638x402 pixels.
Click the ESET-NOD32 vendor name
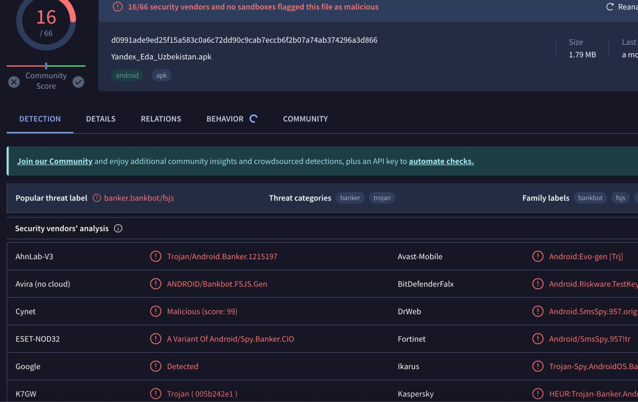tap(37, 339)
